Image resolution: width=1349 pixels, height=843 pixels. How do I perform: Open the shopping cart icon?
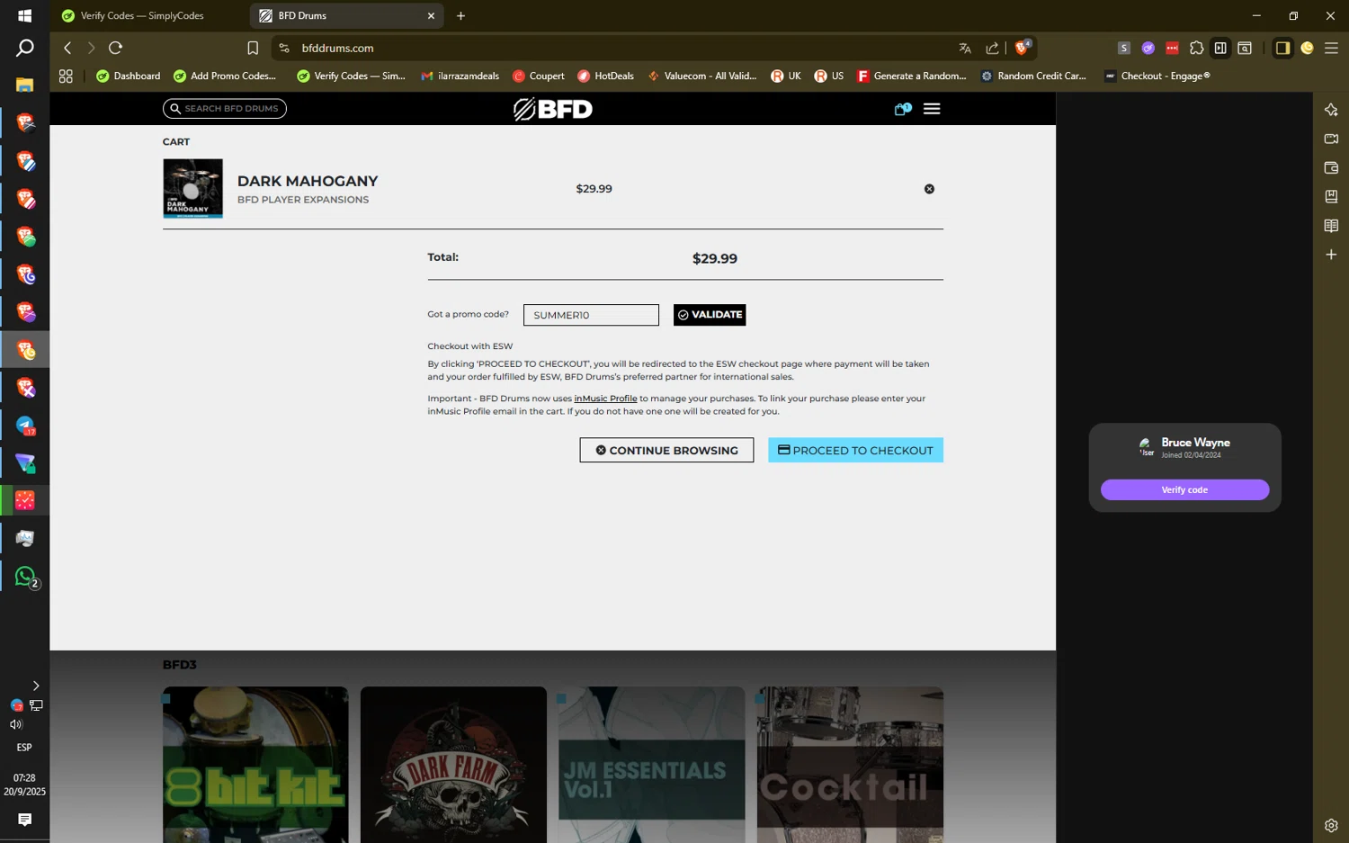pyautogui.click(x=902, y=109)
